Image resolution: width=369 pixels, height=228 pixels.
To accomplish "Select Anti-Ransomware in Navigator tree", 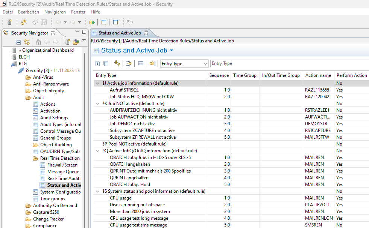I will tap(51, 84).
